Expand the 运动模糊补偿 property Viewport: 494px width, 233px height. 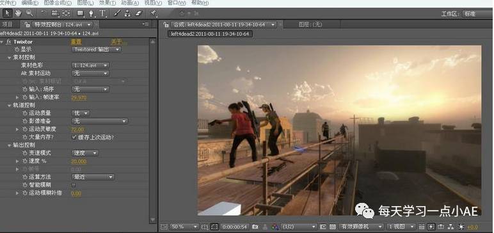pos(17,193)
